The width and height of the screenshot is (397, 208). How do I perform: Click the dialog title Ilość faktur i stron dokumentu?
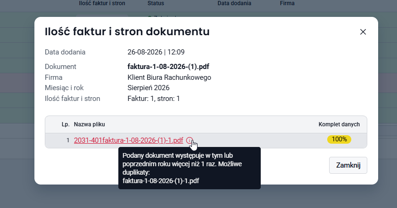pyautogui.click(x=127, y=31)
